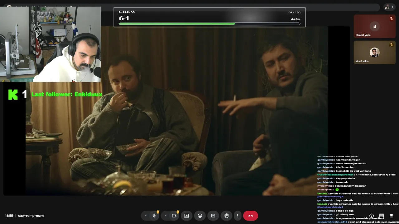Open the activities grid icon
This screenshot has height=224, width=399.
(392, 216)
